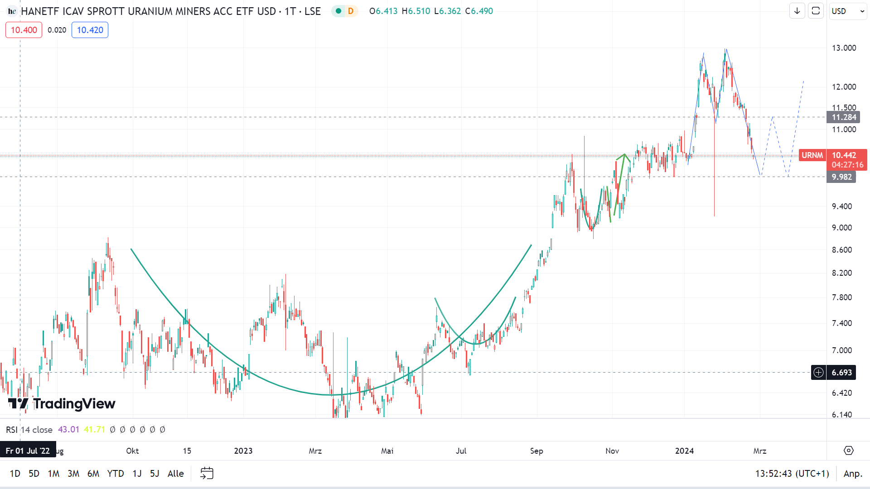Click the download arrow icon top right
870x489 pixels.
797,11
